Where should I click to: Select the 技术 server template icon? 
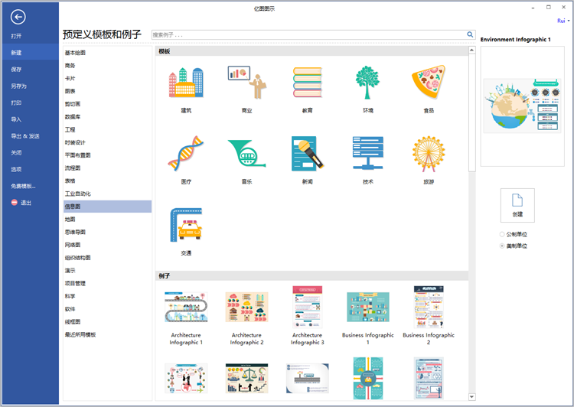(368, 153)
